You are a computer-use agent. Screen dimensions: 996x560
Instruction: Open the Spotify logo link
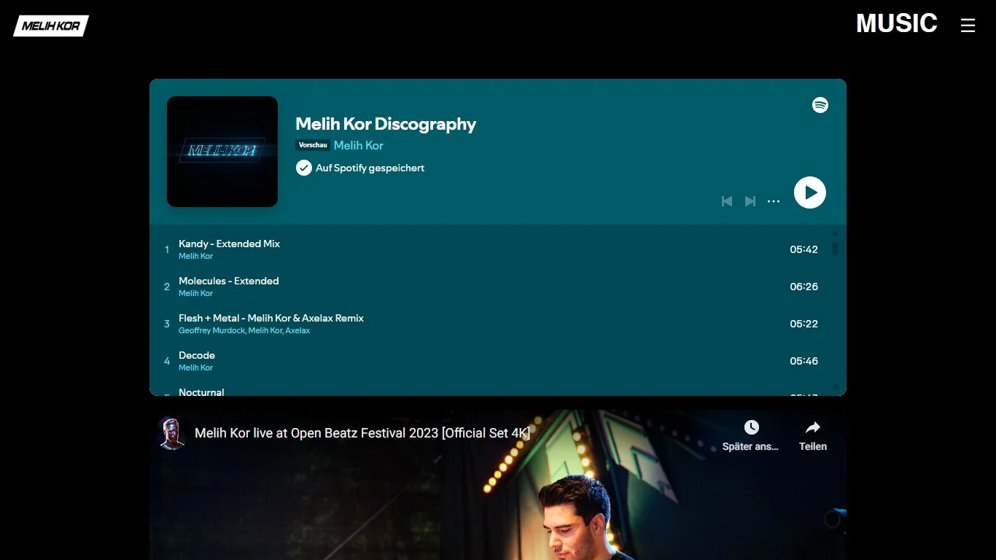tap(820, 105)
